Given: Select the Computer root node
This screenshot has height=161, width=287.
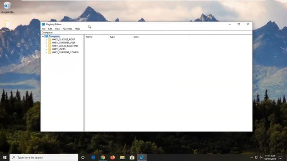Looking at the screenshot, I should [54, 36].
